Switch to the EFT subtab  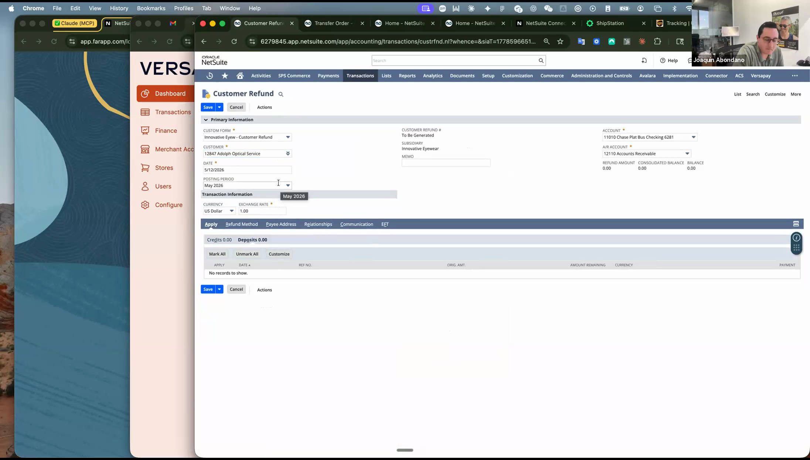pos(385,224)
